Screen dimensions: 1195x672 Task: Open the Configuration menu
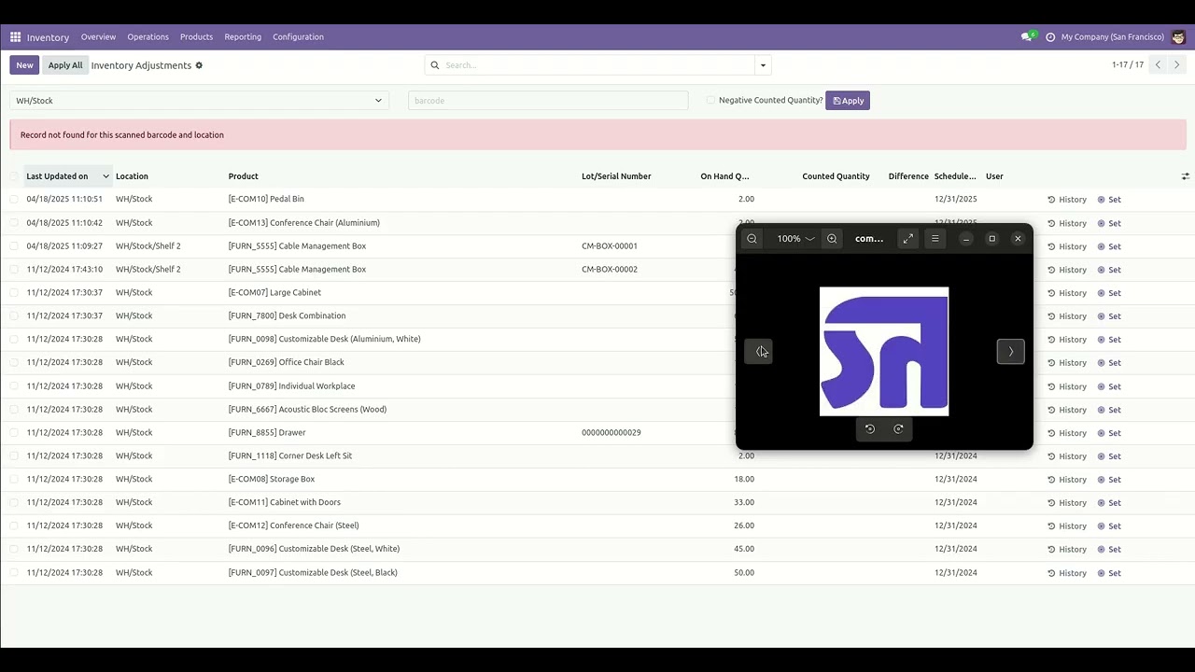click(x=298, y=37)
